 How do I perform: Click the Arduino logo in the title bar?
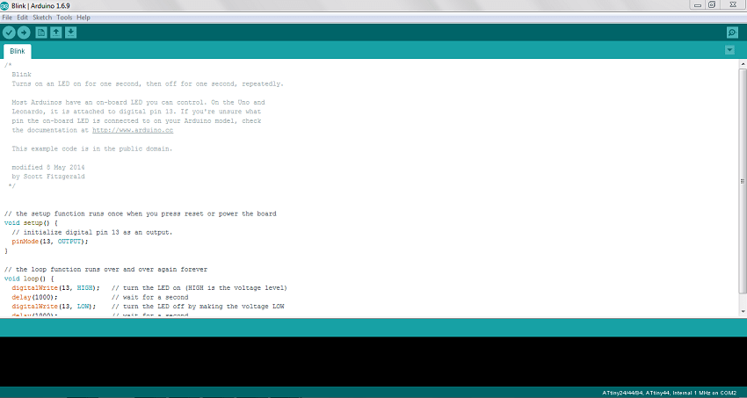(x=4, y=5)
